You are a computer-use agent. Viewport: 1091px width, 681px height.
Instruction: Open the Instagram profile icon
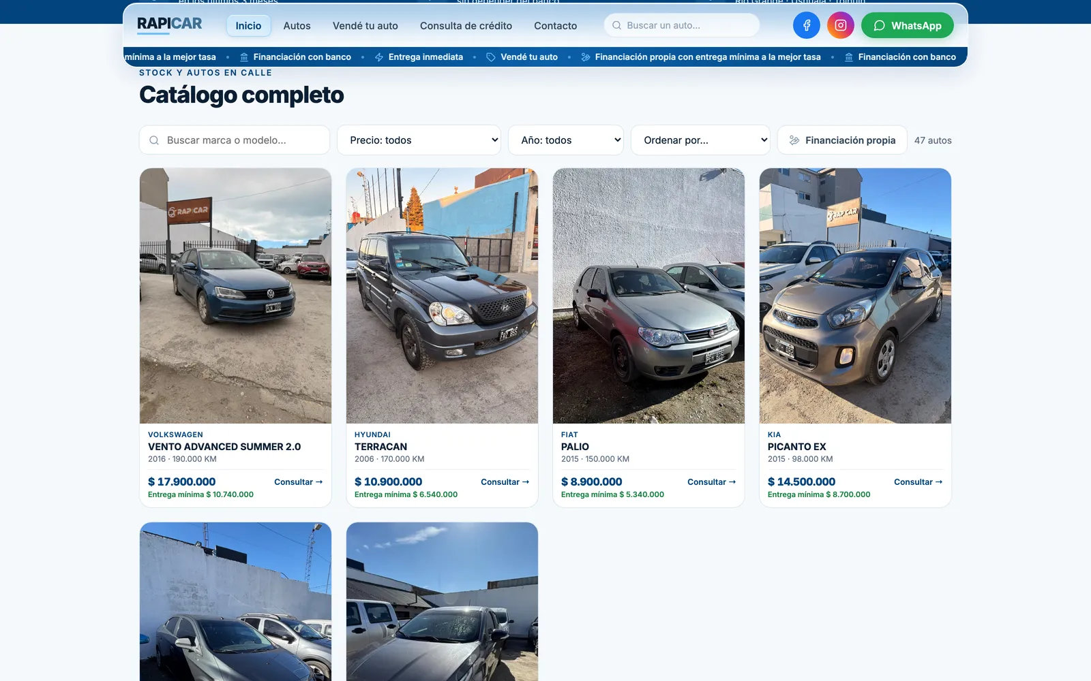tap(841, 25)
